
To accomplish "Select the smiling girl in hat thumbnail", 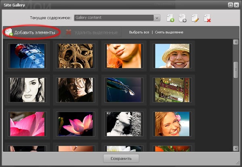I will click(173, 55).
